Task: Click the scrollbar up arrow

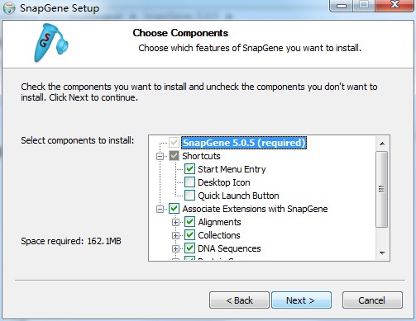Action: tap(382, 144)
